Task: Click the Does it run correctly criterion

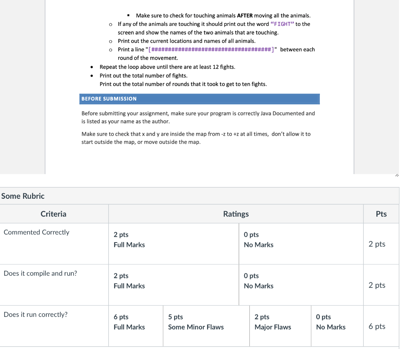Action: click(x=35, y=314)
